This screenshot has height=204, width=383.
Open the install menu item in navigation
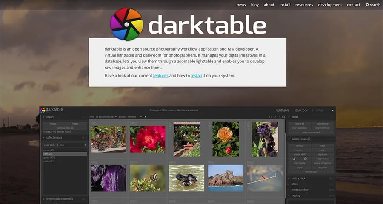[285, 5]
